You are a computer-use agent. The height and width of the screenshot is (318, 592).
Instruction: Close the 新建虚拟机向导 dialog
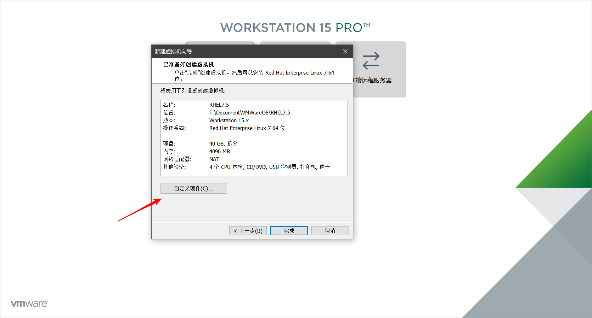345,51
